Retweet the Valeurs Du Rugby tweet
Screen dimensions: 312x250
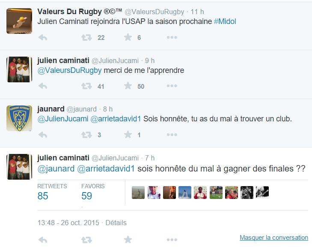86,37
